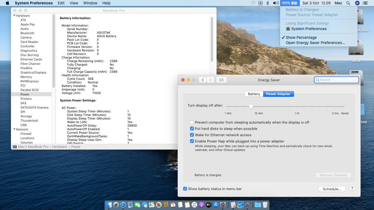The height and width of the screenshot is (210, 374).
Task: Open Safari from the Dock
Action: (123, 205)
